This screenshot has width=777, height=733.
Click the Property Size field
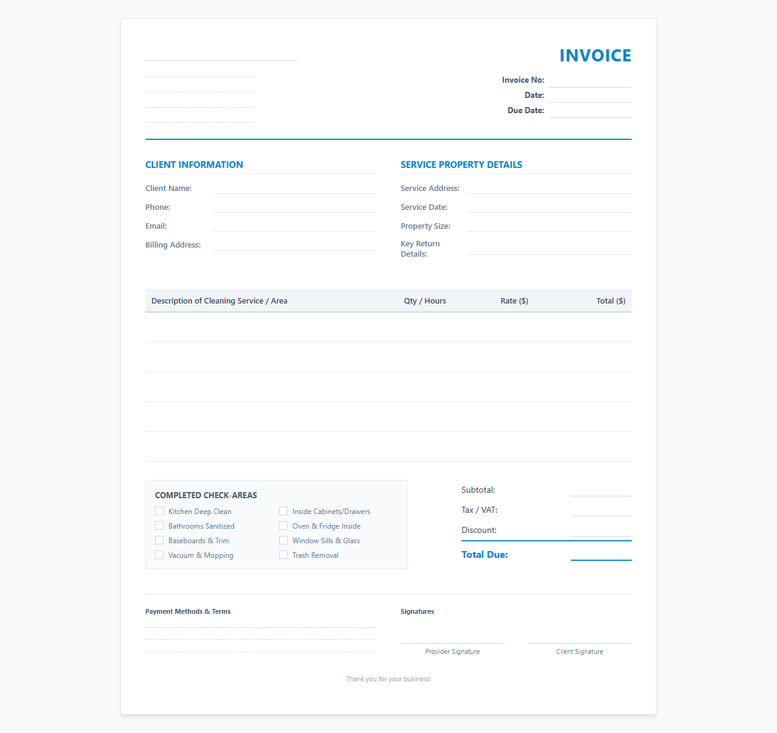pyautogui.click(x=550, y=226)
